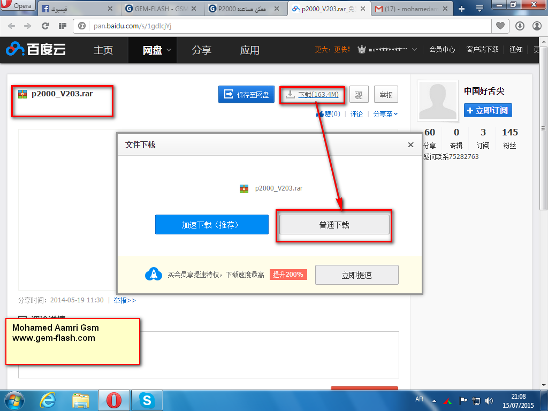Open 评论 comments link
The height and width of the screenshot is (411, 548).
click(x=356, y=114)
